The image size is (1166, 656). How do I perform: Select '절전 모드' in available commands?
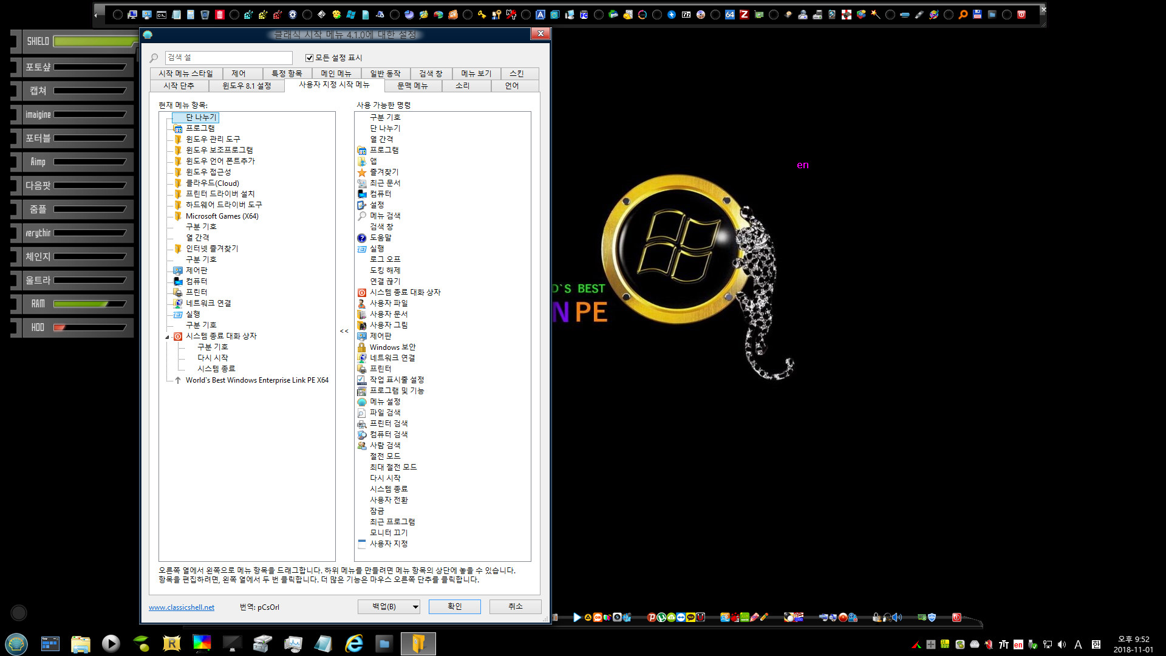385,457
